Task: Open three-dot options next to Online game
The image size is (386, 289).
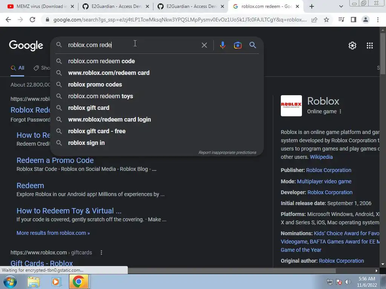Action: 340,111
